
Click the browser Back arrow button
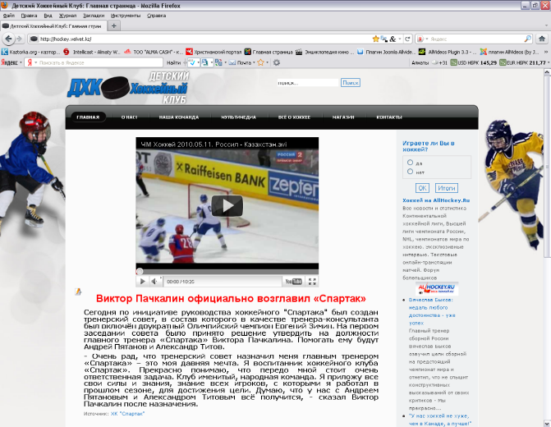click(8, 39)
